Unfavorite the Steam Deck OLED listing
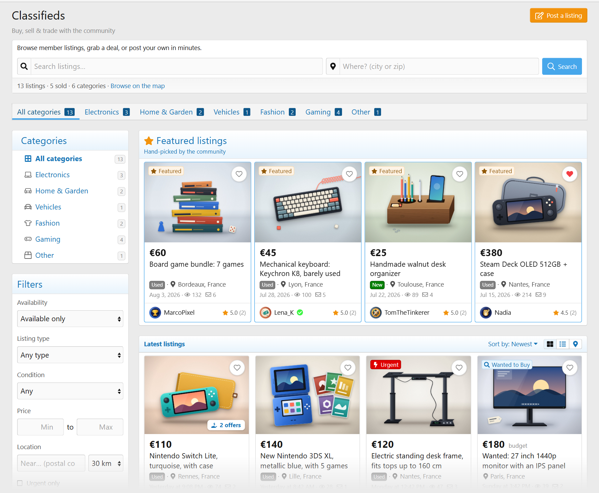 coord(570,174)
